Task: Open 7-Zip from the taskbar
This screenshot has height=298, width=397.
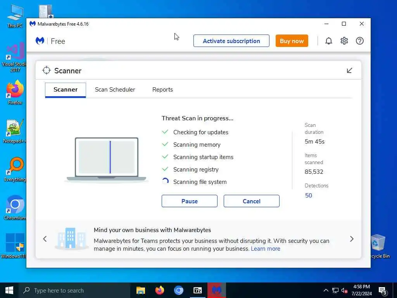Action: 197,290
